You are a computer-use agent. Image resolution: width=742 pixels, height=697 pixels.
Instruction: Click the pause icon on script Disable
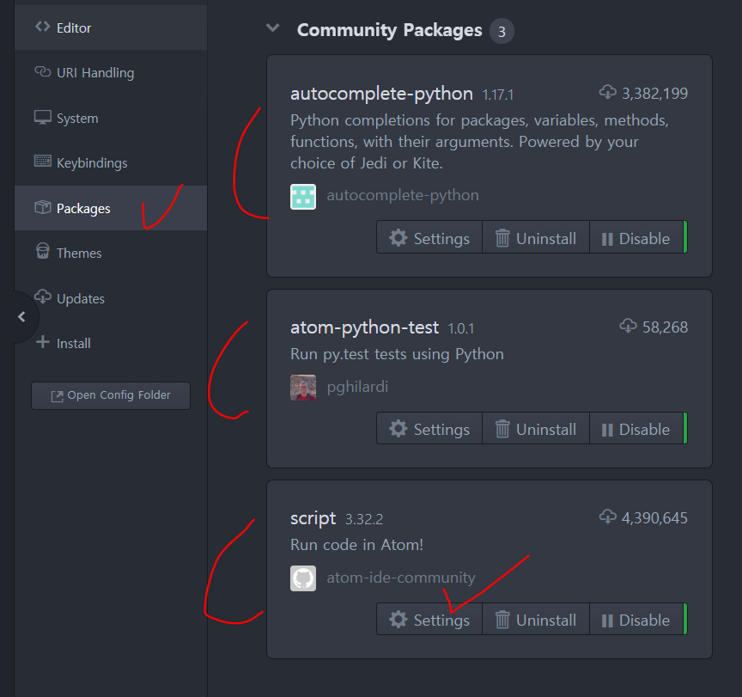(x=607, y=621)
